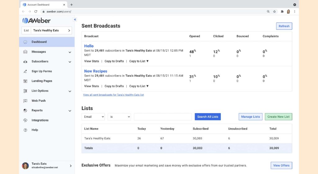
Task: Bookmark page with the star icon
Action: (275, 11)
